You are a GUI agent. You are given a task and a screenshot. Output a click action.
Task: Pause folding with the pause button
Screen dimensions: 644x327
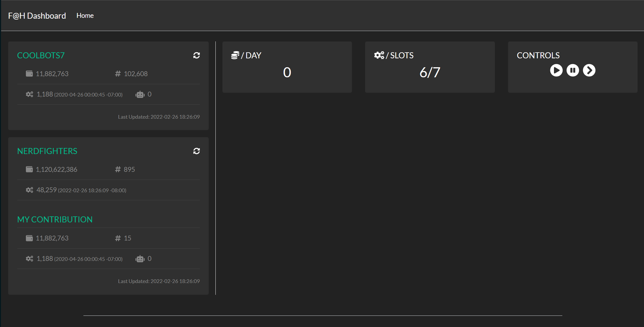tap(573, 70)
